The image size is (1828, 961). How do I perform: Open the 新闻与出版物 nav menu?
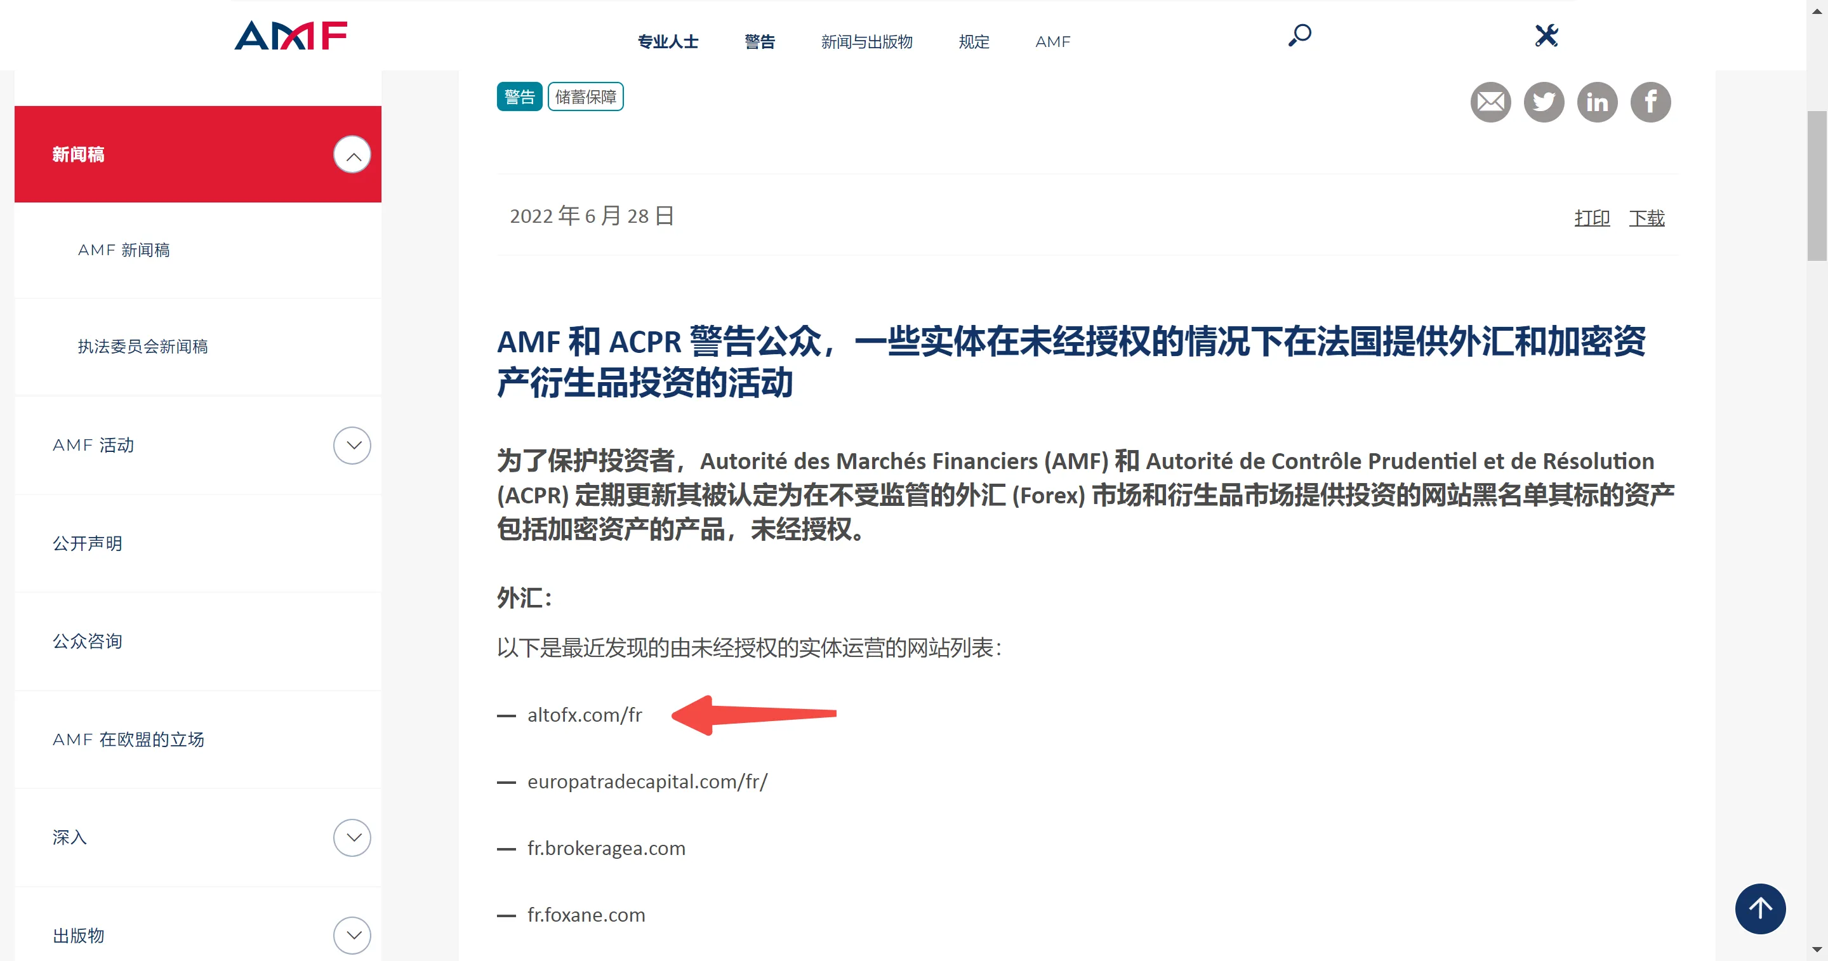pyautogui.click(x=866, y=42)
